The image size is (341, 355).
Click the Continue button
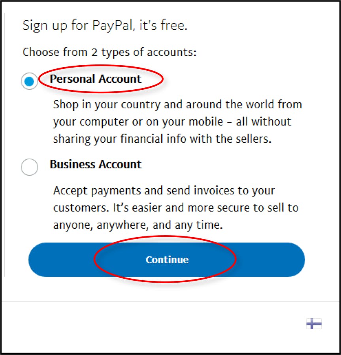coord(167,260)
